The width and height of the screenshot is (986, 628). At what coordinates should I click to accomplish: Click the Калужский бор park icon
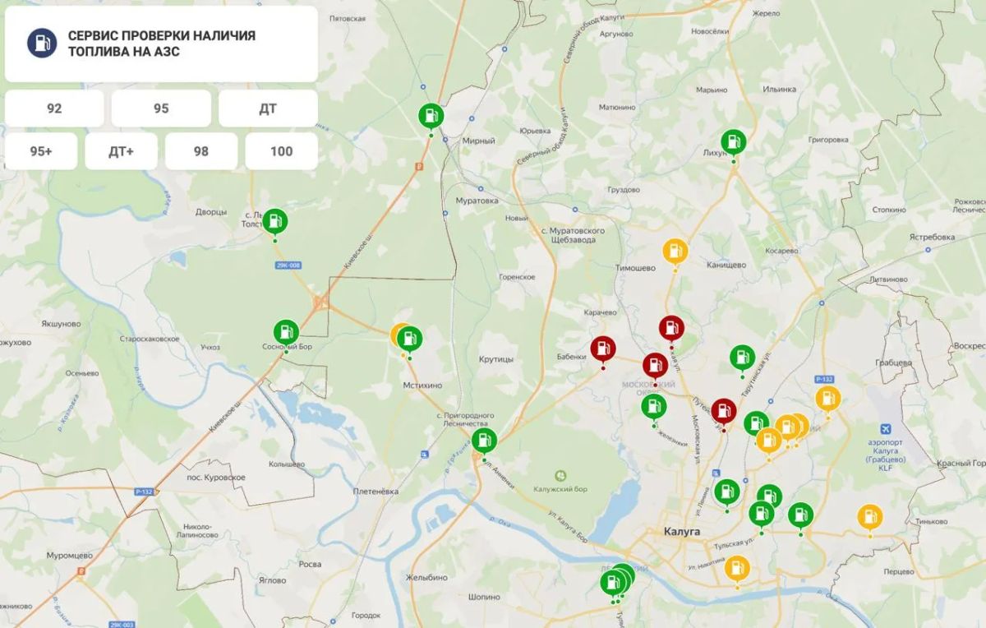[561, 476]
